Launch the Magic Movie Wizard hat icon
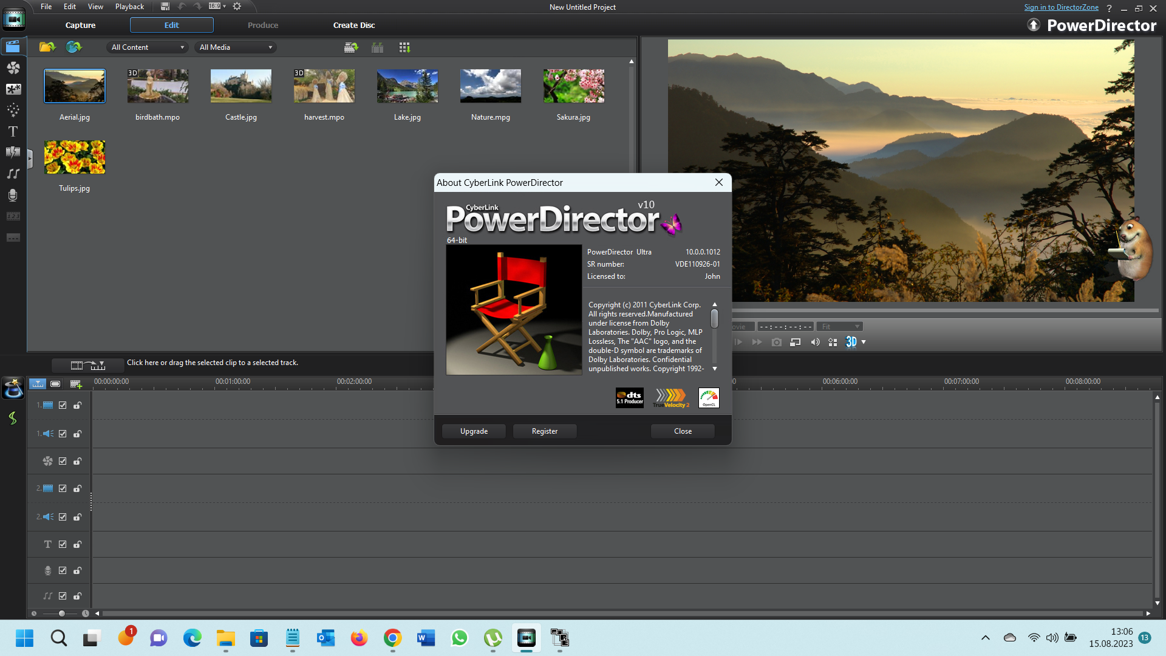Viewport: 1166px width, 656px height. coord(13,388)
